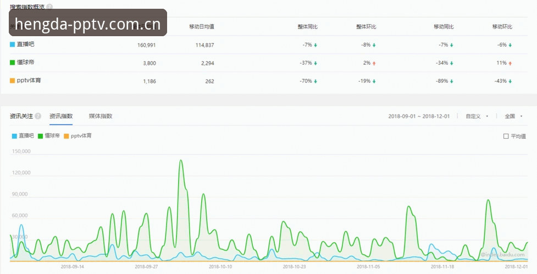Screen dimensions: 537x274
Task: Click the 90,000 y-axis label
Action: (20, 194)
